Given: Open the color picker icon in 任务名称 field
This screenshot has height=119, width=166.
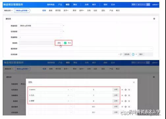Looking at the screenshot, I should pyautogui.click(x=121, y=54).
